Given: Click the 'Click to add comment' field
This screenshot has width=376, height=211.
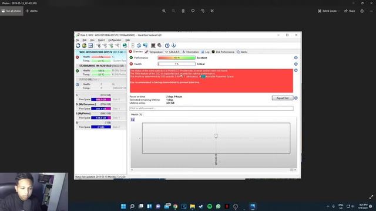Looking at the screenshot, I should 211,108.
